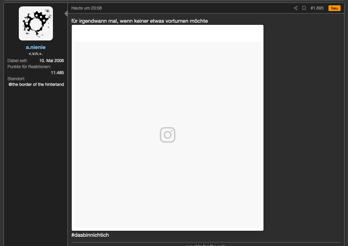The width and height of the screenshot is (348, 246).
Task: Click the join date "10. Mai 2006"
Action: pos(51,61)
